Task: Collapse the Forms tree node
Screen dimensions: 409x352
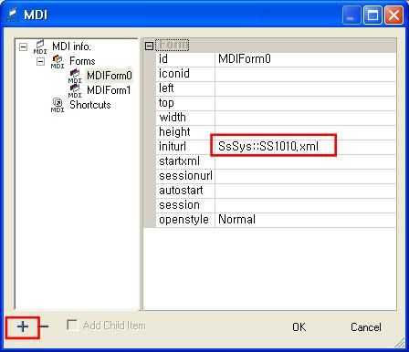Action: coord(40,62)
